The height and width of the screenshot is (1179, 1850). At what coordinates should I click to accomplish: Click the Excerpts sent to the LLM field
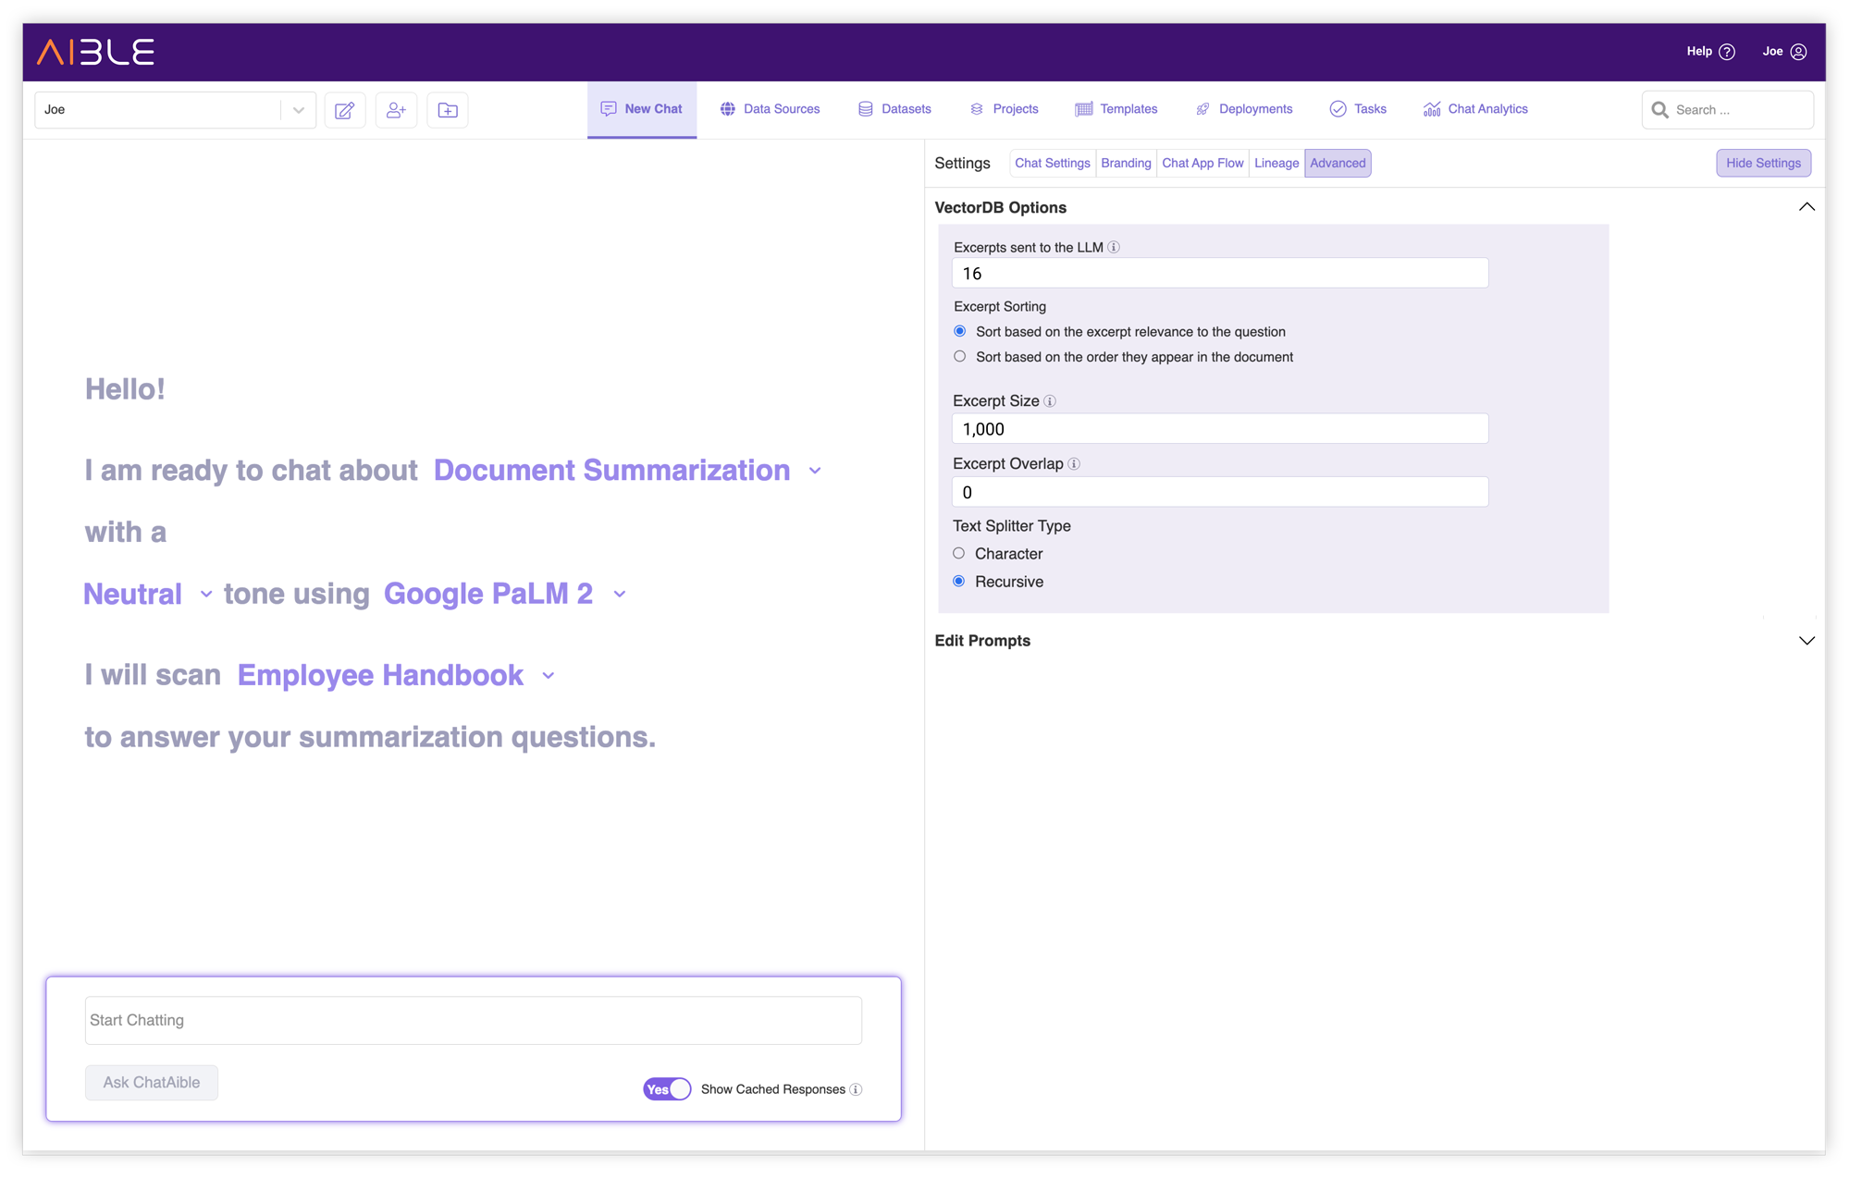pos(1220,274)
